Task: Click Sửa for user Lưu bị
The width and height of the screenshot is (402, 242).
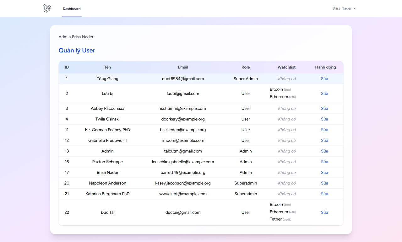Action: point(324,94)
